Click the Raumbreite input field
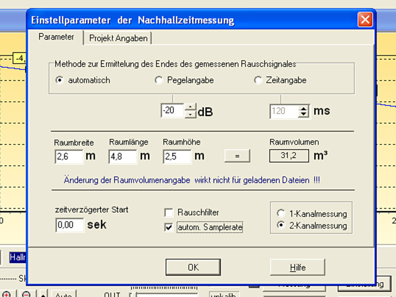 coord(69,156)
